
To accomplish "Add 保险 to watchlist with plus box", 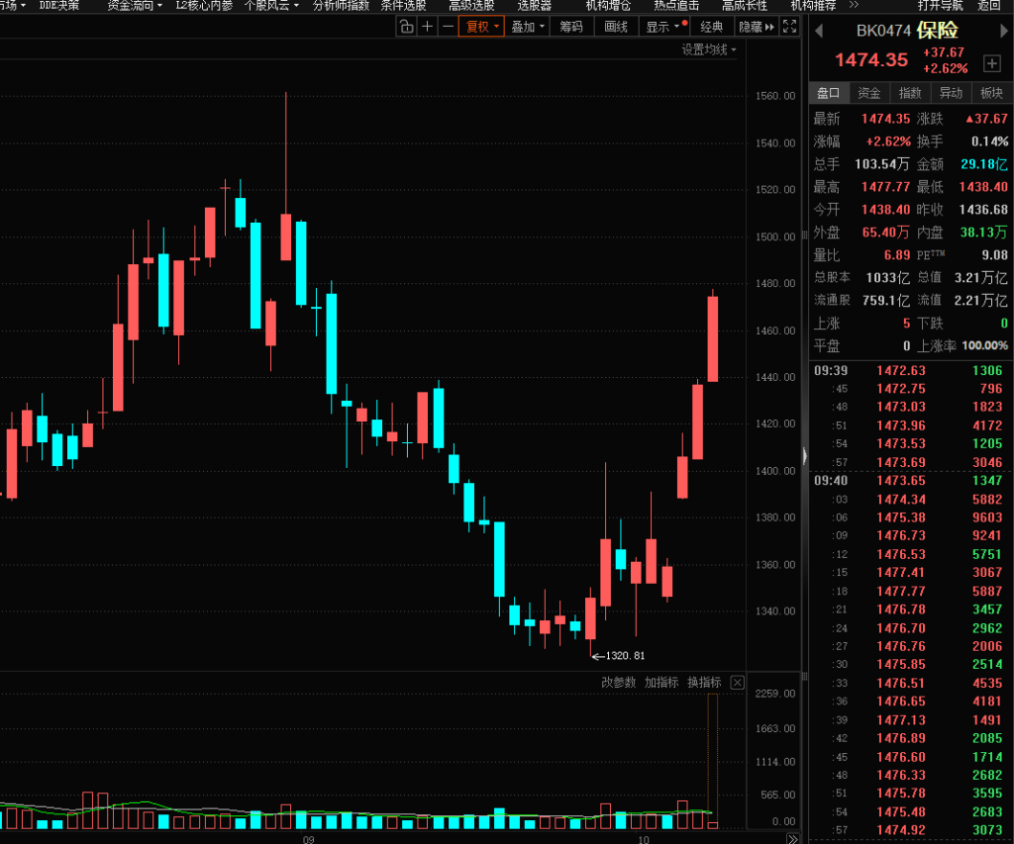I will click(x=991, y=63).
